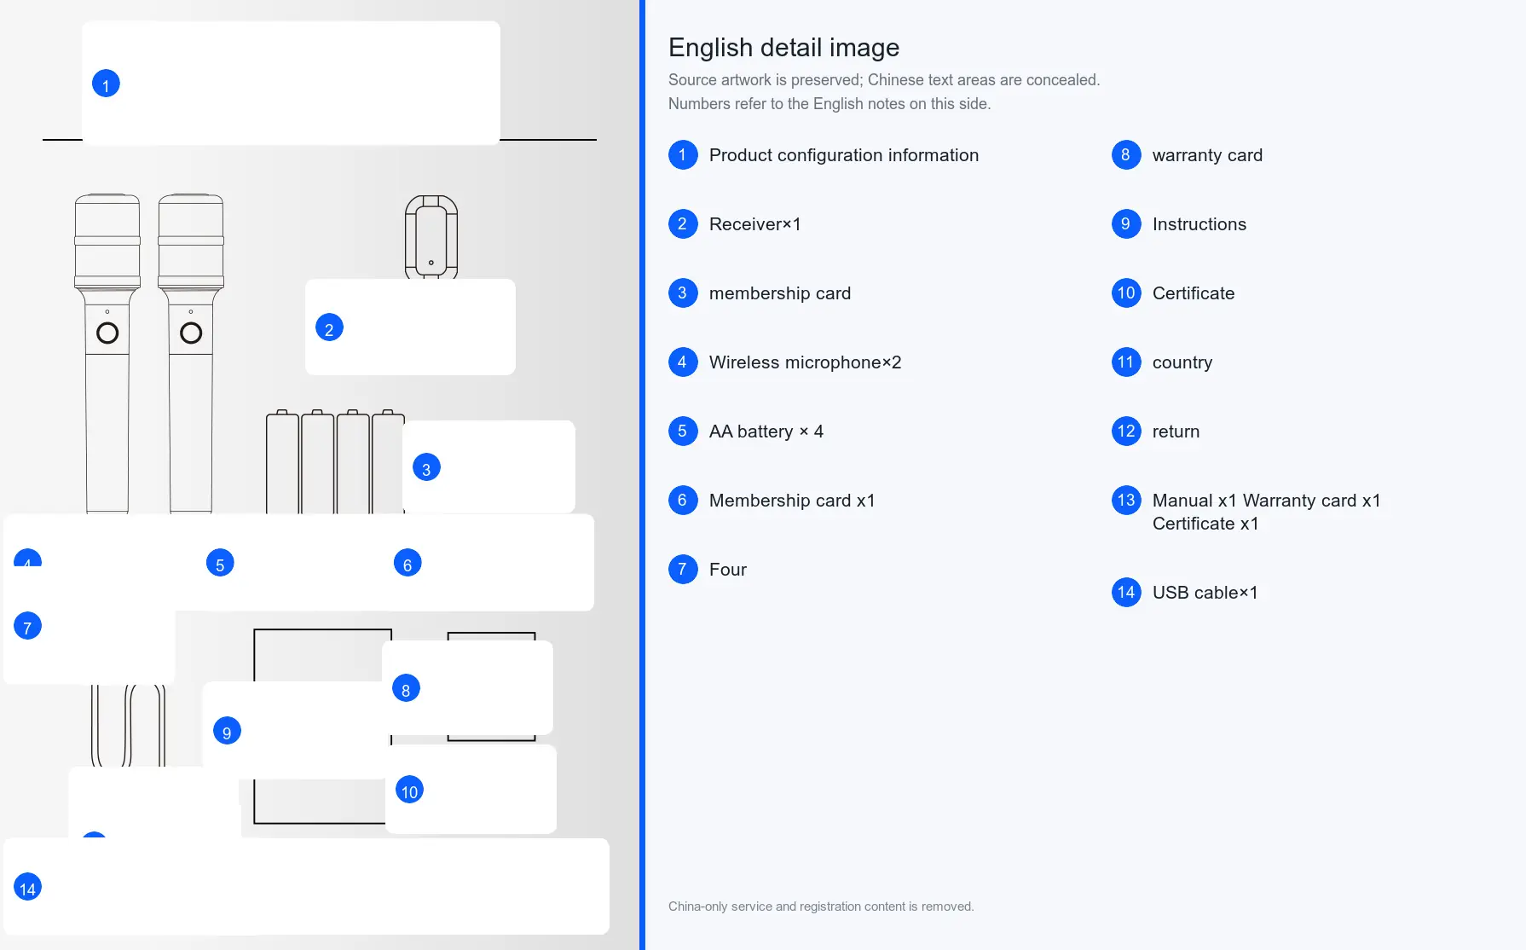Click badge 8 next to warranty card

click(1126, 155)
